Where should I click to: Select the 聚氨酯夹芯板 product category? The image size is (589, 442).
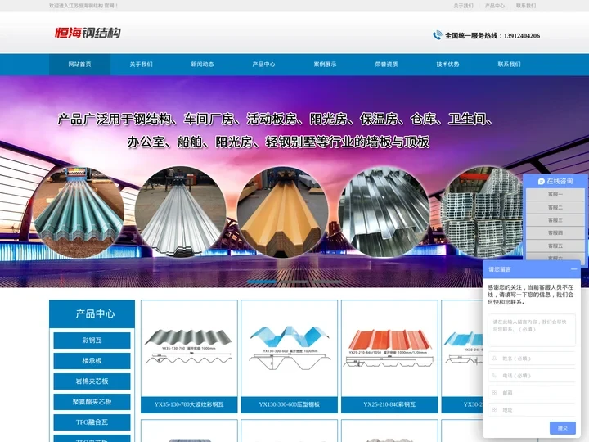(92, 402)
